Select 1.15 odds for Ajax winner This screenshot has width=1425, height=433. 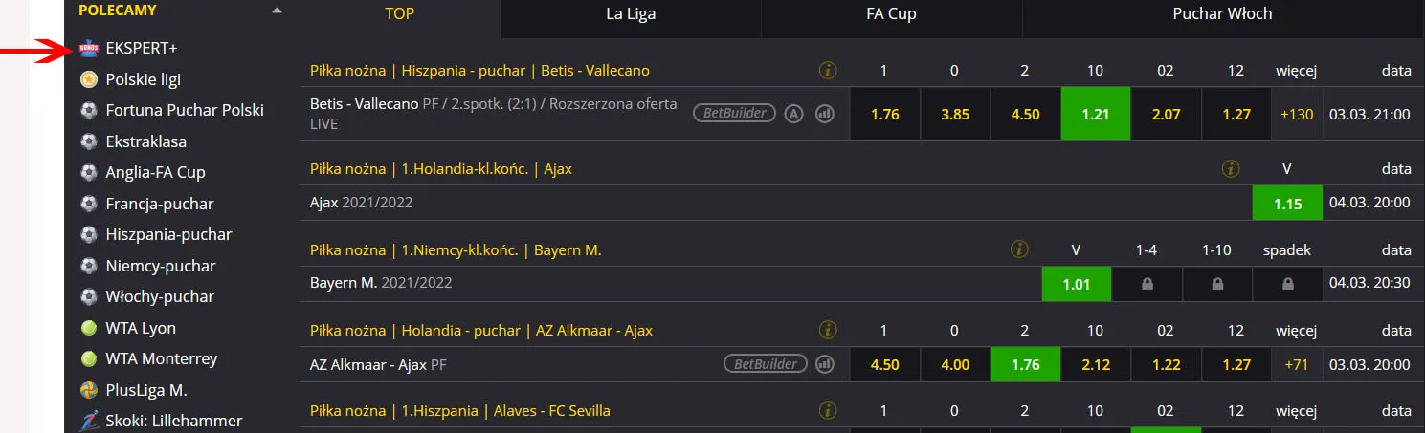[1286, 203]
